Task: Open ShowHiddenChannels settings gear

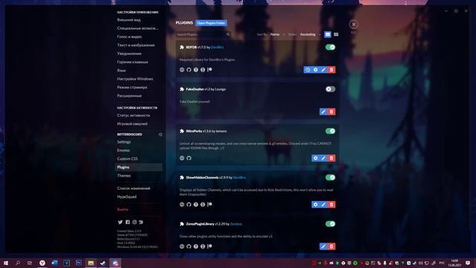Action: coord(315,205)
